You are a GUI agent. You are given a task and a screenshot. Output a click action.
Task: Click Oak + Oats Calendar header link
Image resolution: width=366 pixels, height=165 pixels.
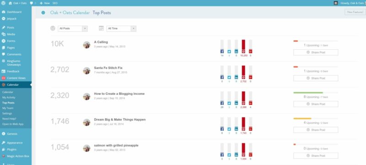pos(70,13)
